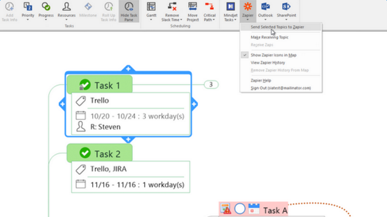387x217 pixels.
Task: Click tag icon beside Trello, JIRA
Action: 81,169
